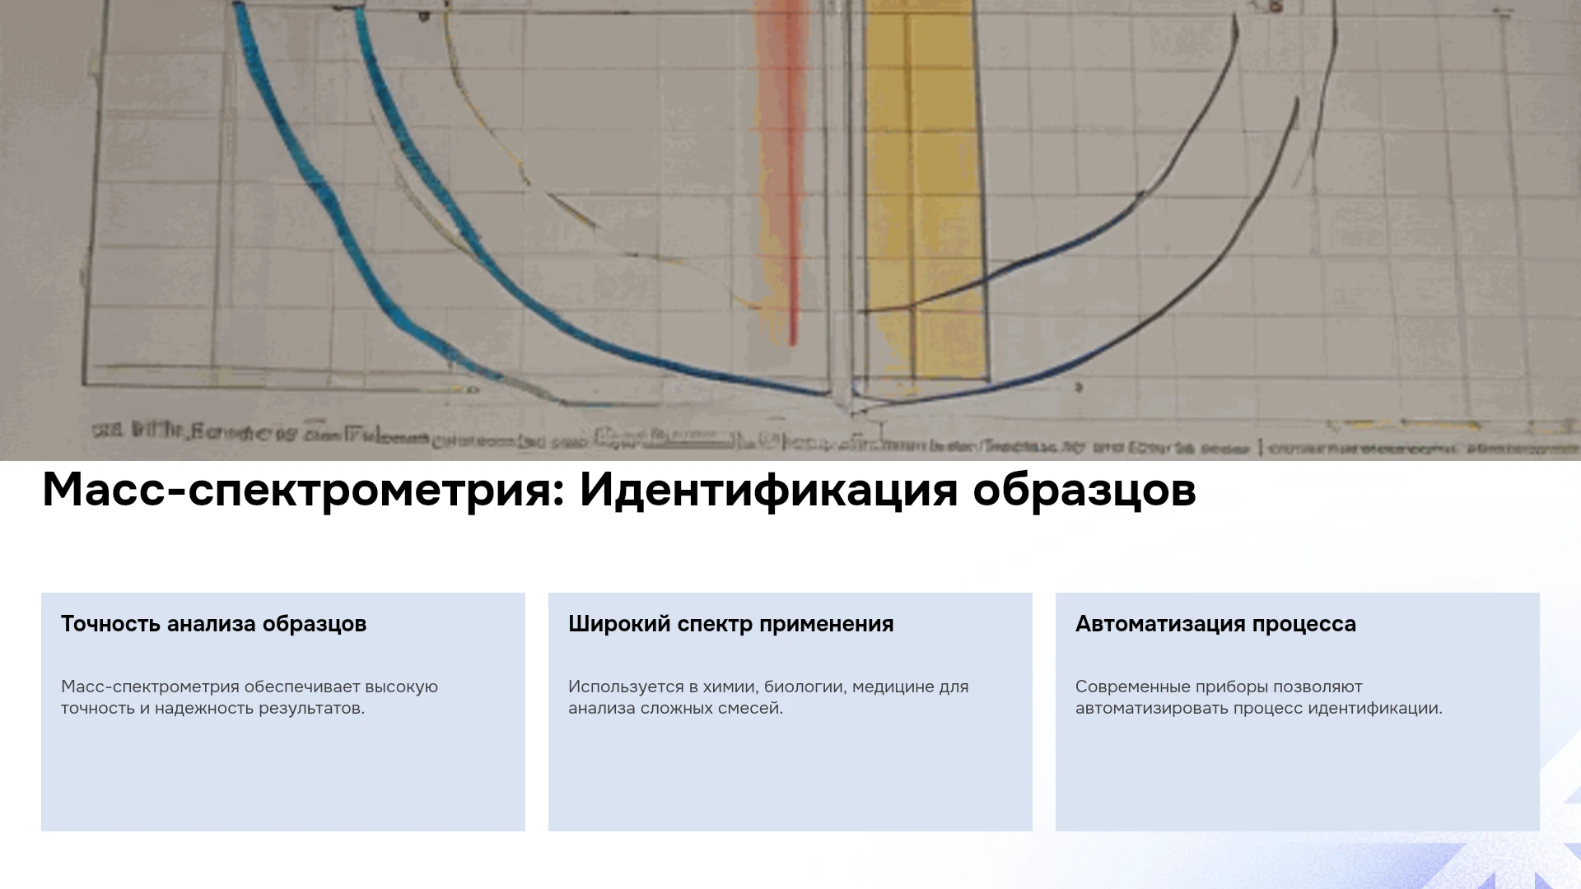Select the heading Широкий спектр применения

coord(730,624)
